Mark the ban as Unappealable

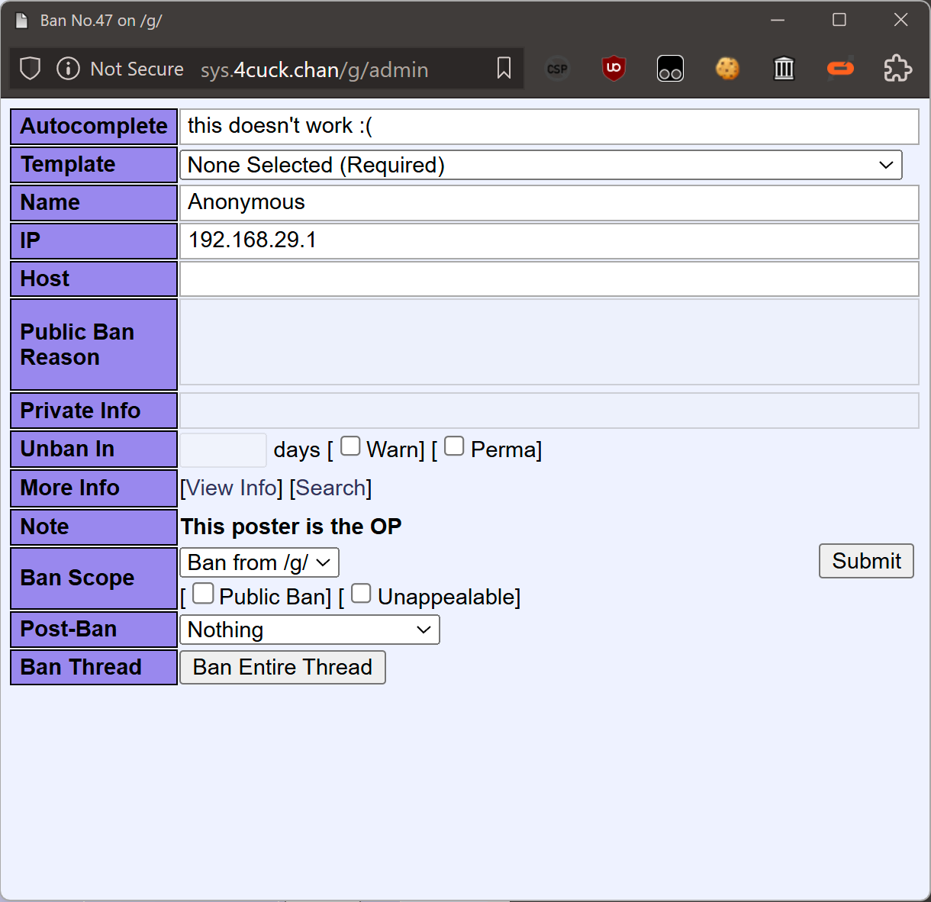(361, 594)
